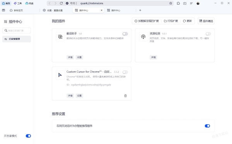Viewport: 232px width, 144px height.
Task: Click the screenshot tool icon in toolbar
Action: point(185,3)
